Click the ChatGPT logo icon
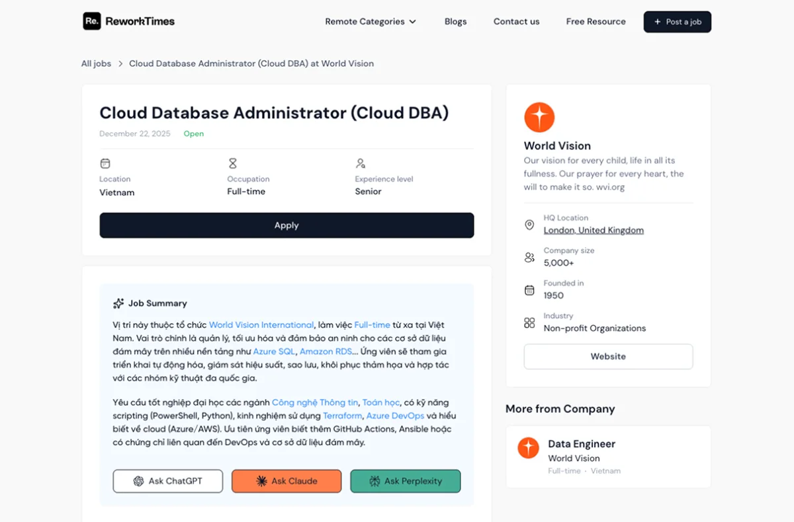The height and width of the screenshot is (522, 794). (x=138, y=481)
